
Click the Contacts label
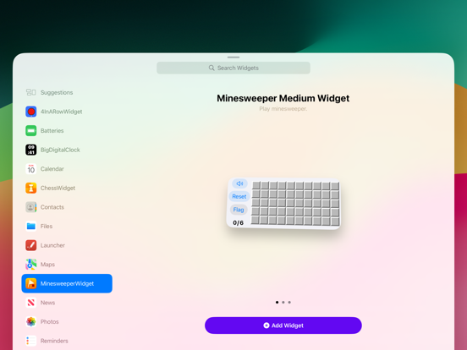pos(52,207)
